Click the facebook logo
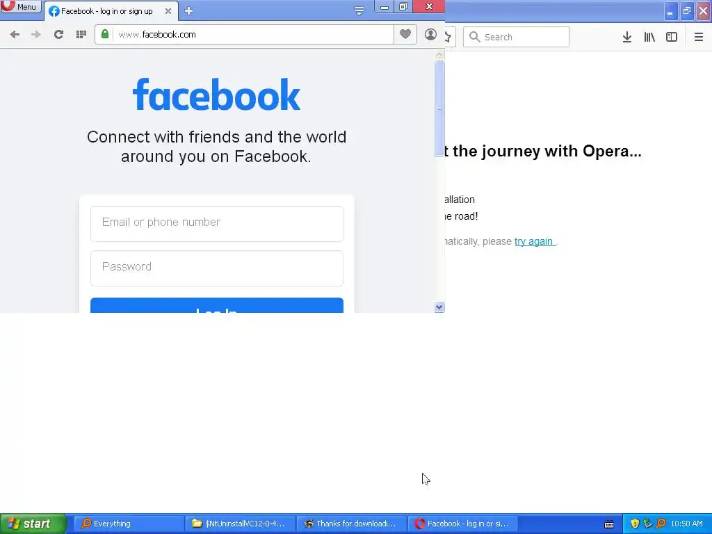 216,95
